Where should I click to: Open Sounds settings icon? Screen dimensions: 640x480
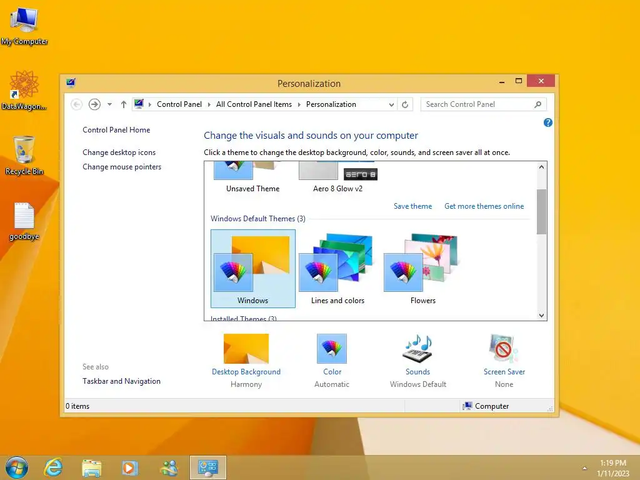tap(417, 349)
